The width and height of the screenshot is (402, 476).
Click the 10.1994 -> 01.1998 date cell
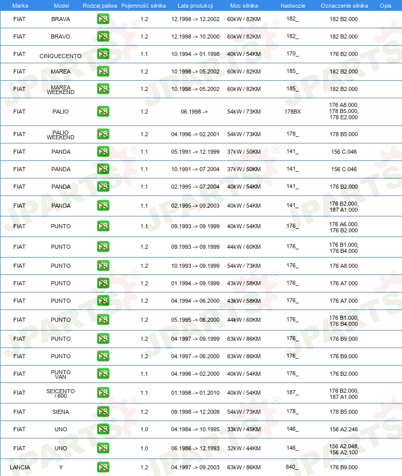(x=195, y=54)
